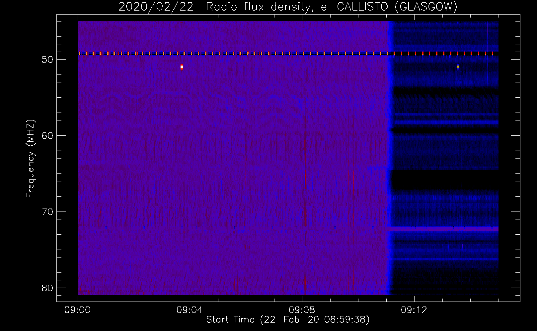Click the thin white vertical line near 09:05
537x331 pixels.
[x=227, y=52]
